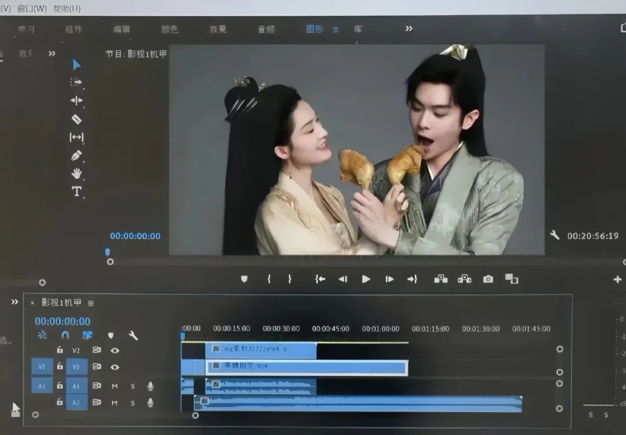Image resolution: width=626 pixels, height=435 pixels.
Task: Add a marker in the timeline
Action: click(x=111, y=335)
